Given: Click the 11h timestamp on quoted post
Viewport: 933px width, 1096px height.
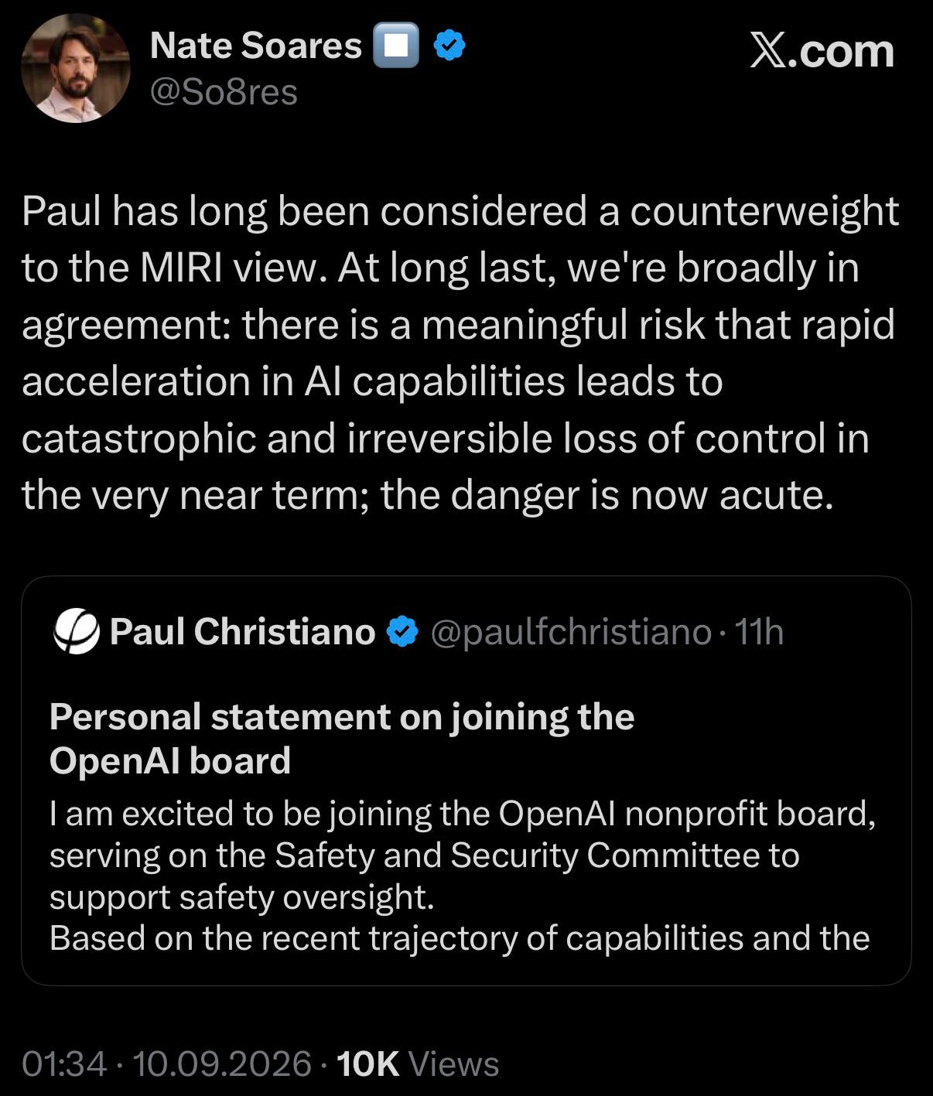Looking at the screenshot, I should click(x=758, y=632).
